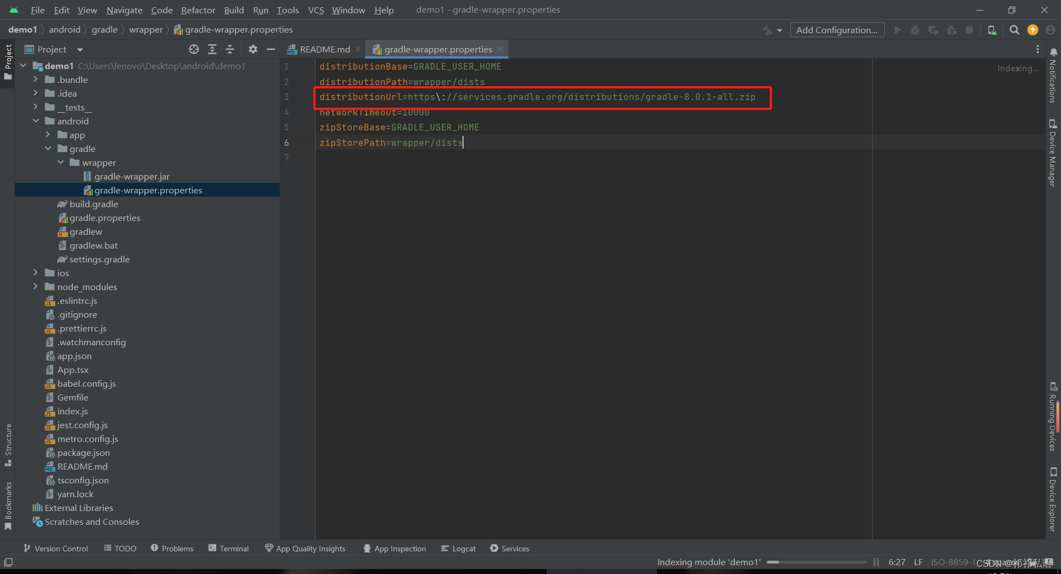Screen dimensions: 1061x574
Task: Click the Collapse All icon in Project panel
Action: [x=230, y=49]
